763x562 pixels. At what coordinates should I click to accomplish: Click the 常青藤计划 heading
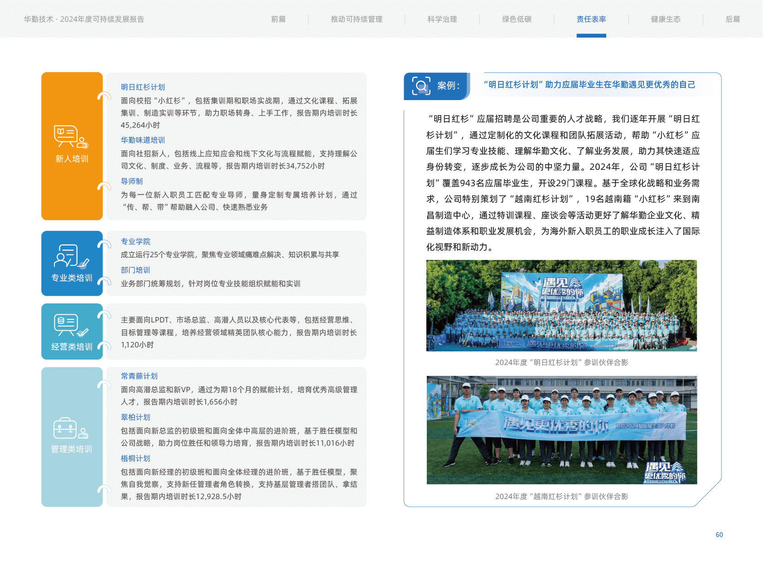coord(139,376)
